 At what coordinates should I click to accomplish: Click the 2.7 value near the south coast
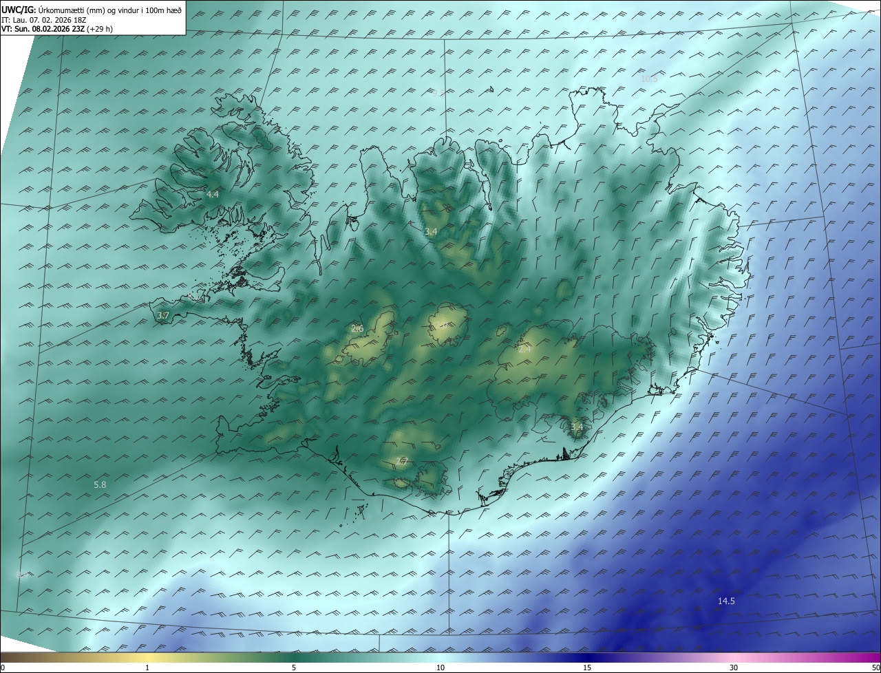point(402,462)
